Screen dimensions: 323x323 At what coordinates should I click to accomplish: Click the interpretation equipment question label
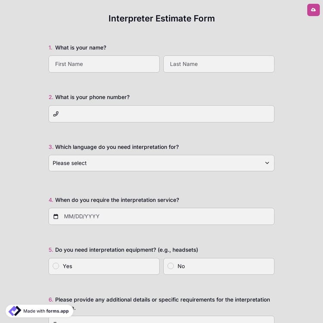point(126,250)
